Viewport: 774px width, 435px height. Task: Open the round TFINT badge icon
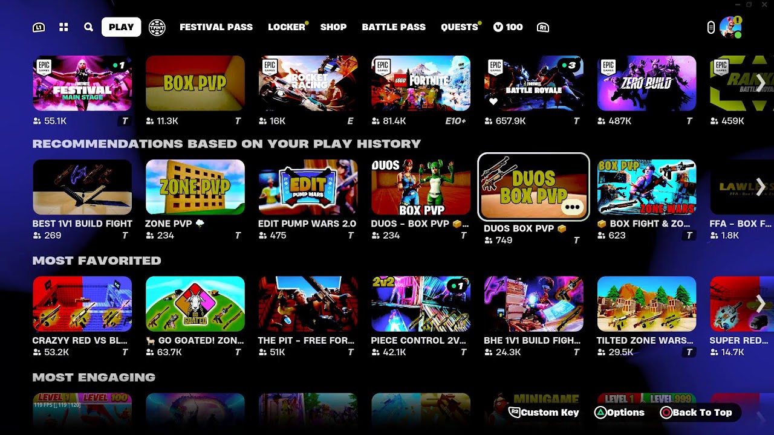point(157,27)
